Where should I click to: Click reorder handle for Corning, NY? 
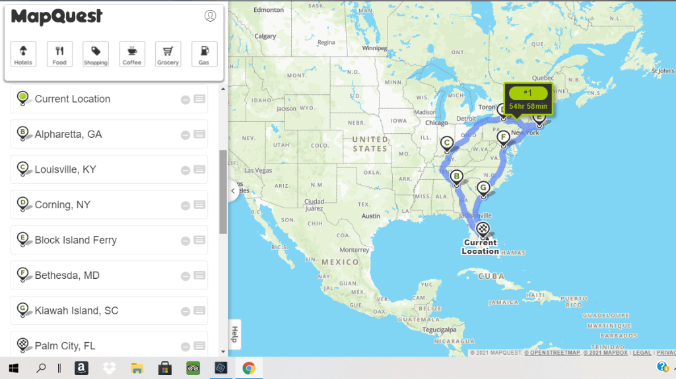point(199,205)
